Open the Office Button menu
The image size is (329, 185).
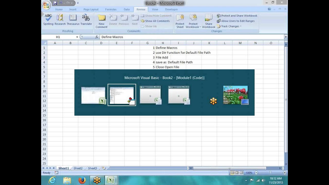click(x=46, y=5)
